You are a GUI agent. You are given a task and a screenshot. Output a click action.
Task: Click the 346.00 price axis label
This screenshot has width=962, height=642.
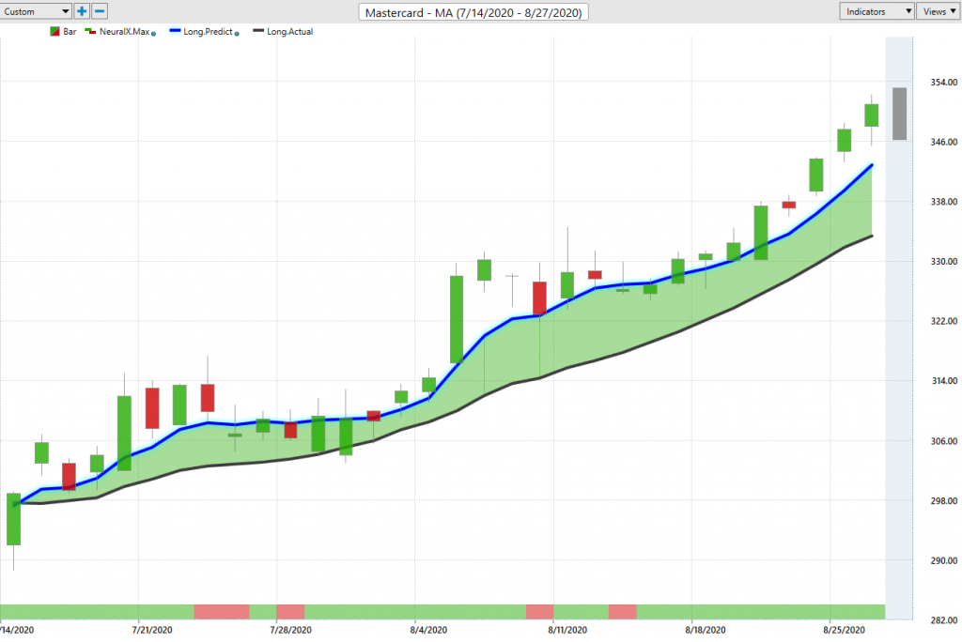(x=943, y=142)
